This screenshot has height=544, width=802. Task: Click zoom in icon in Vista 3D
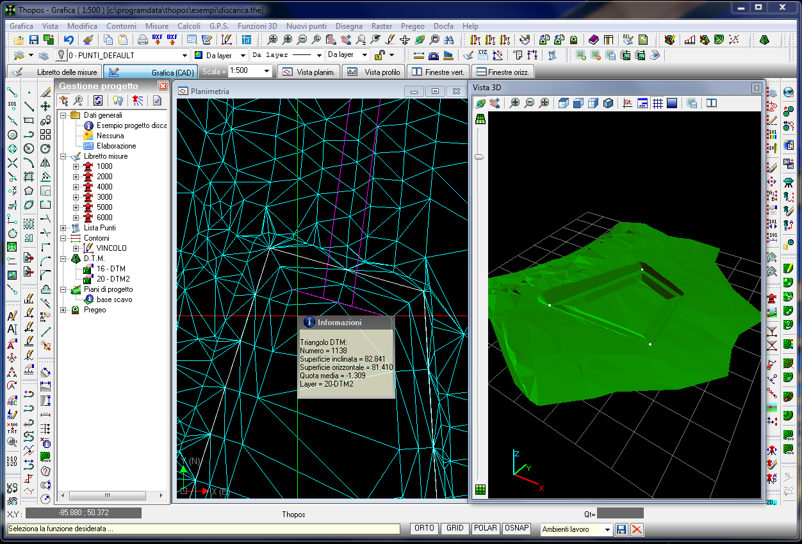tap(514, 103)
